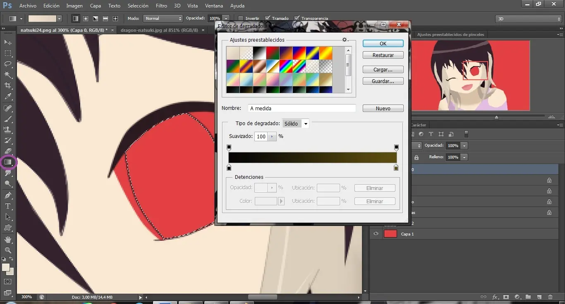Click the layer styles fx icon
Image resolution: width=565 pixels, height=304 pixels.
click(495, 297)
